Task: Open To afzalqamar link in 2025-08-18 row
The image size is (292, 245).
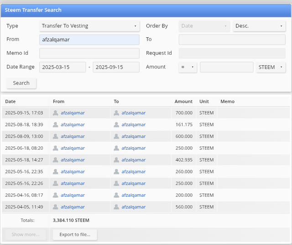Action: click(134, 125)
